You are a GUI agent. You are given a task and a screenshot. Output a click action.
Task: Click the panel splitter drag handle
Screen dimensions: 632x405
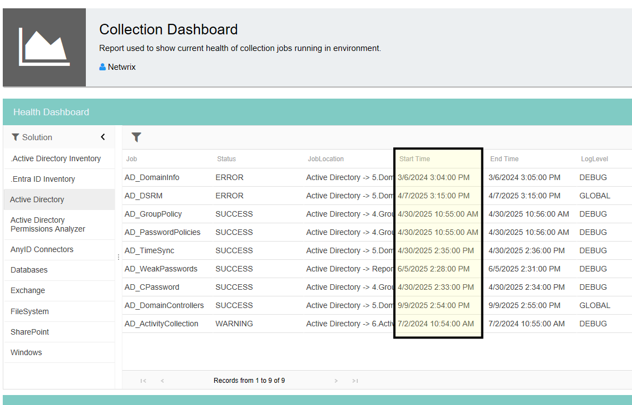click(119, 257)
